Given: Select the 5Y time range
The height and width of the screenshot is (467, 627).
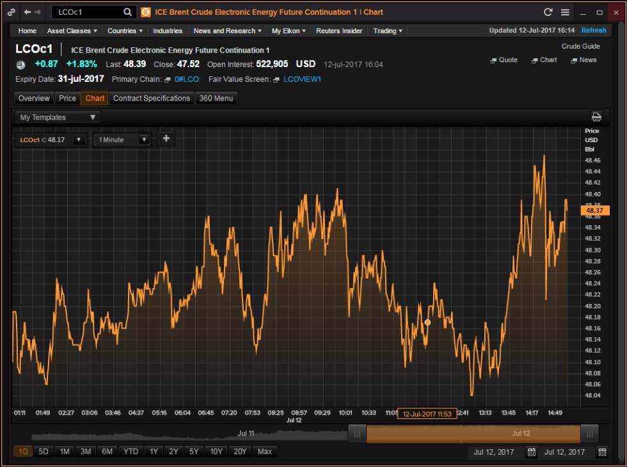Looking at the screenshot, I should click(193, 452).
